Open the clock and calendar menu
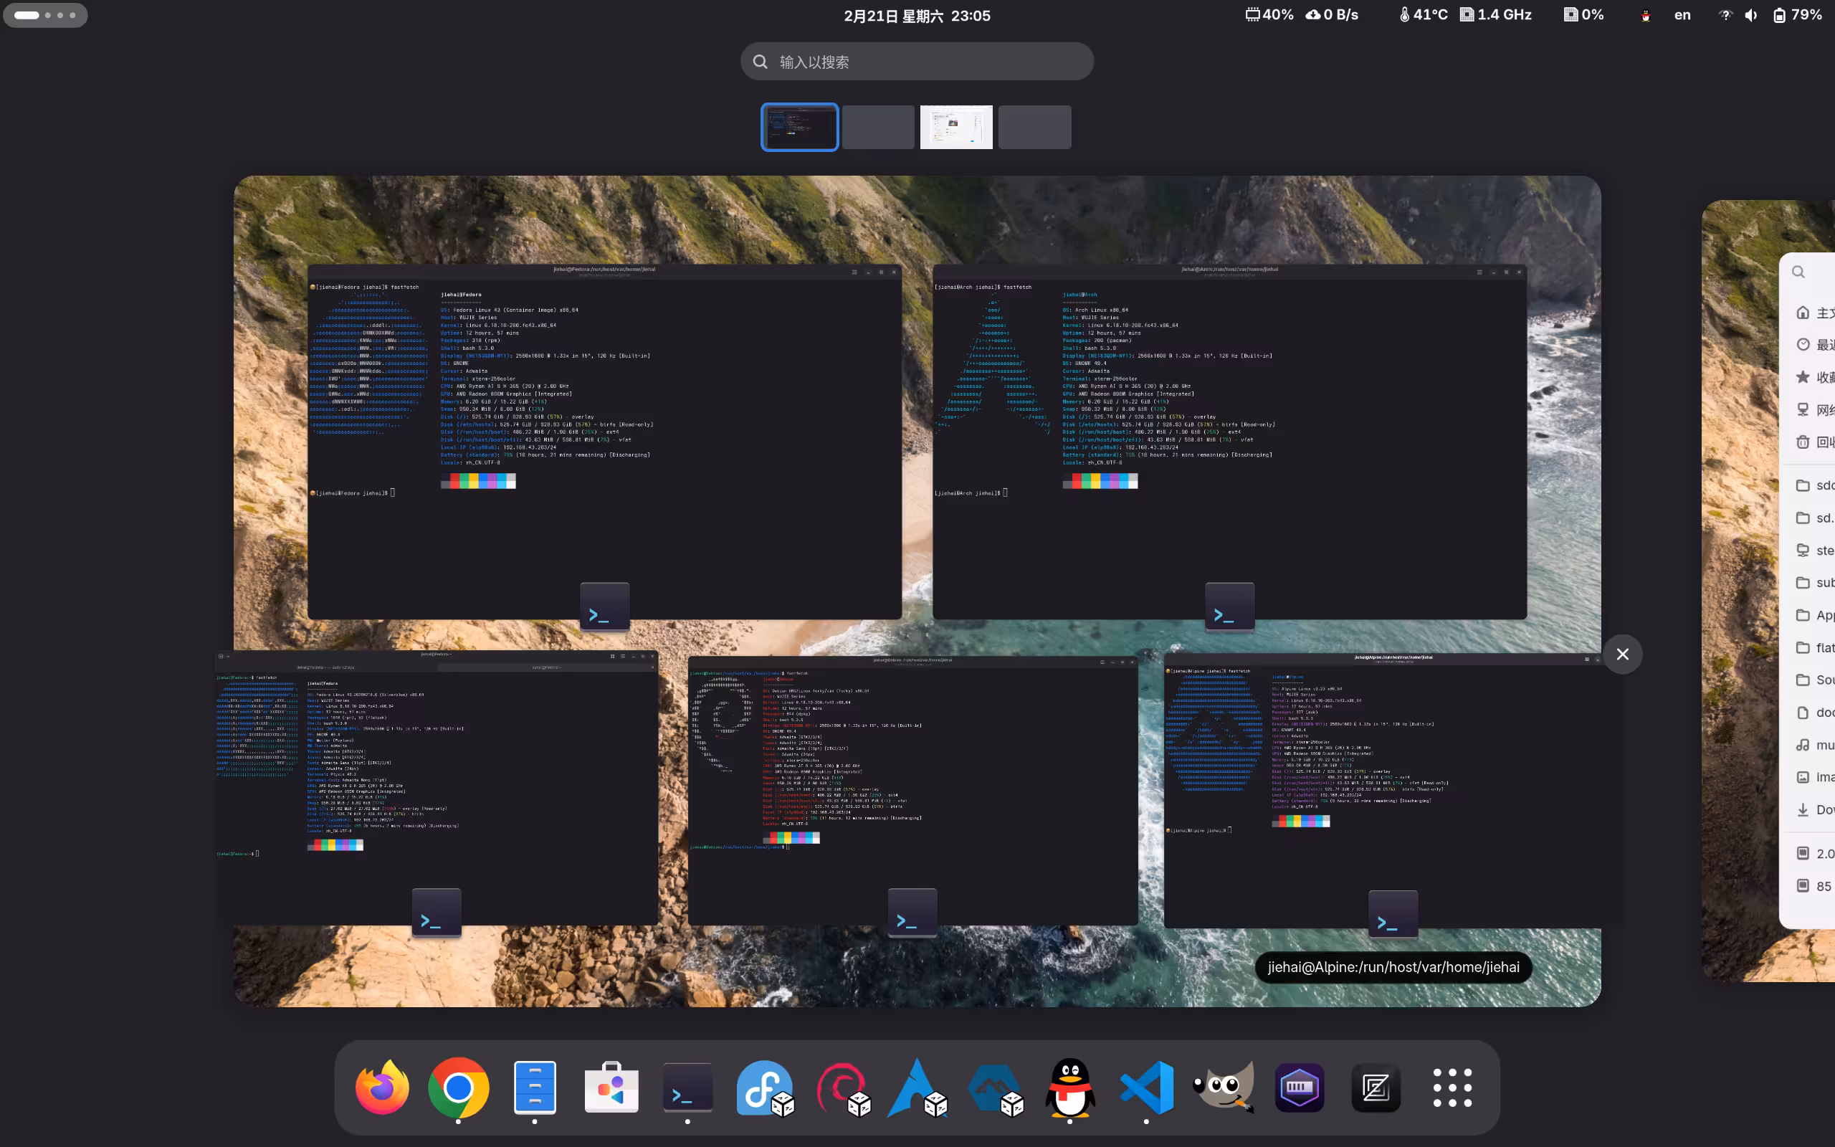Viewport: 1835px width, 1147px height. [917, 15]
